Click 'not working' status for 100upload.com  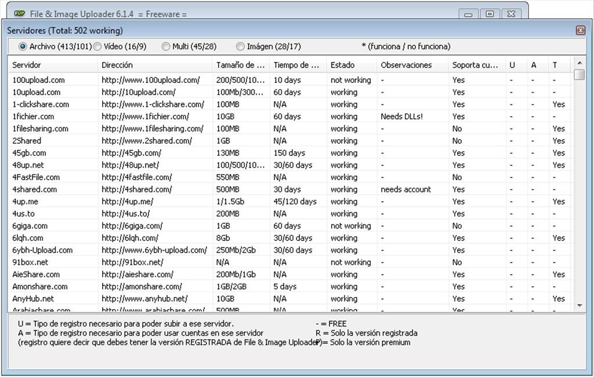351,80
